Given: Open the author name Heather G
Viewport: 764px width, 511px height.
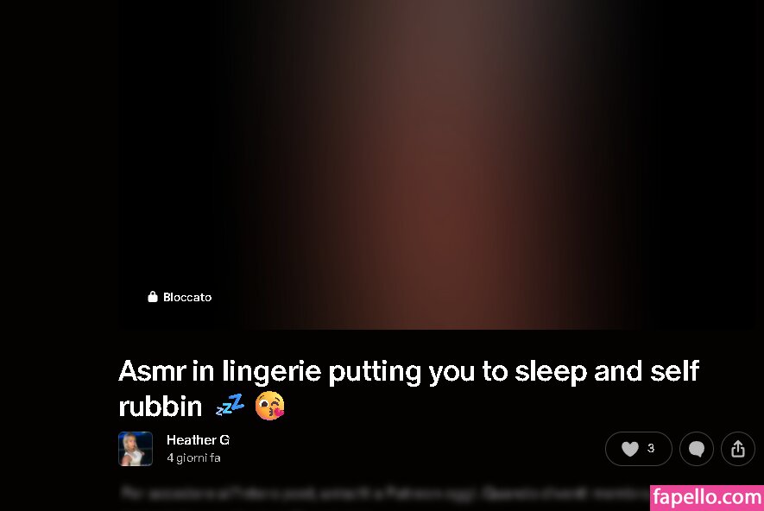Looking at the screenshot, I should pyautogui.click(x=198, y=440).
